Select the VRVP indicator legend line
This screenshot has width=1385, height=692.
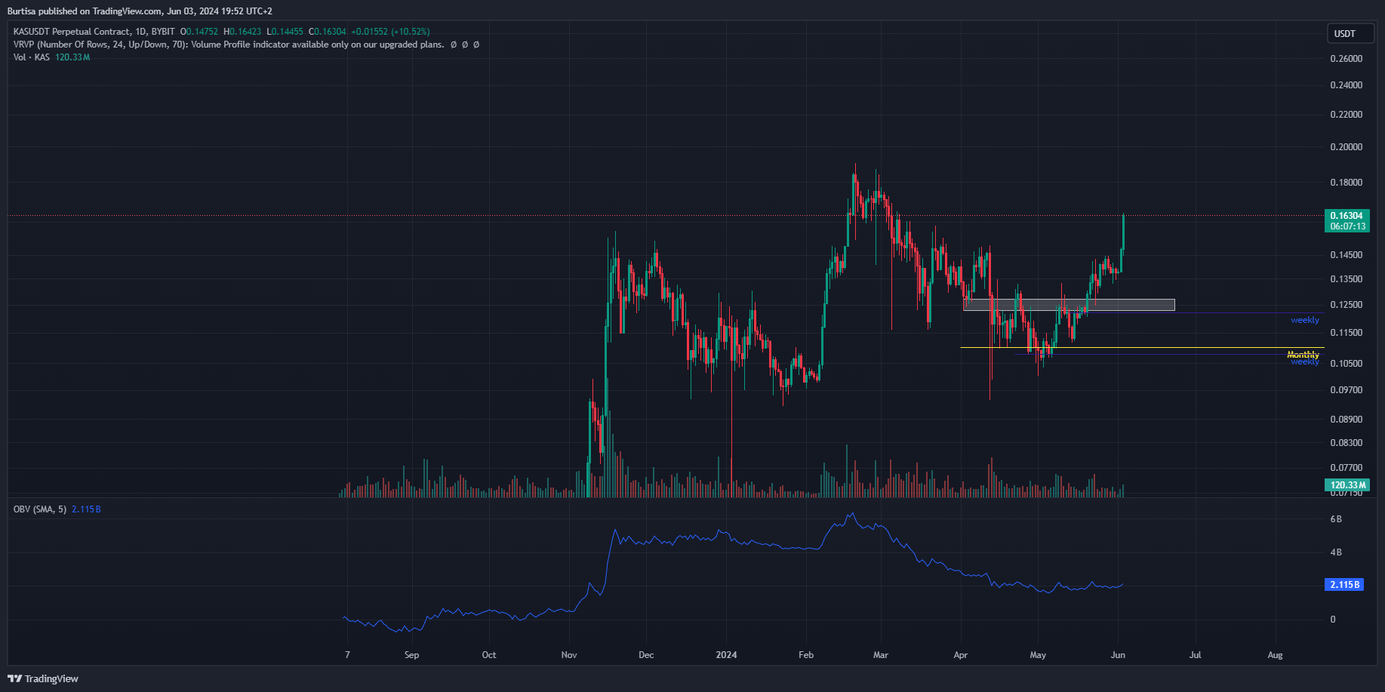[x=246, y=45]
